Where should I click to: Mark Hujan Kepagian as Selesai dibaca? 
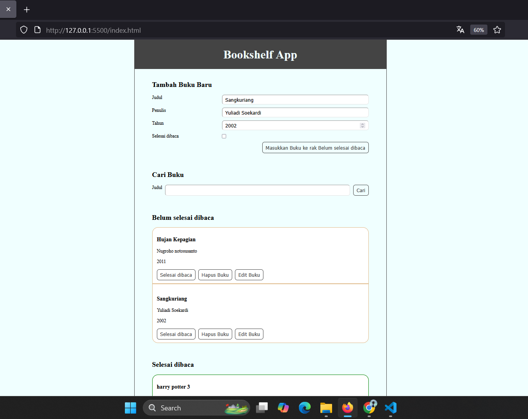(176, 274)
